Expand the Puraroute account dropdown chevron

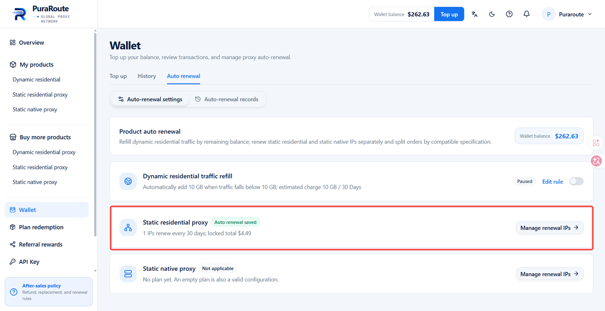589,14
